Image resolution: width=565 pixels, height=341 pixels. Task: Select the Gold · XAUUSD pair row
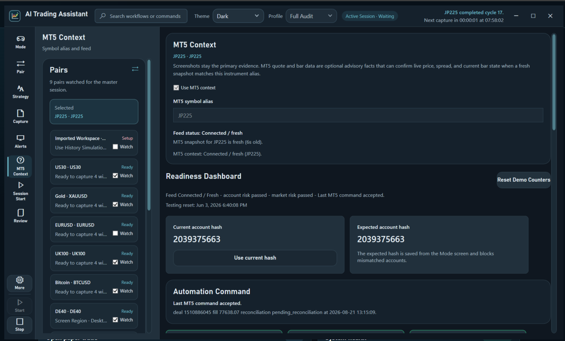click(94, 200)
